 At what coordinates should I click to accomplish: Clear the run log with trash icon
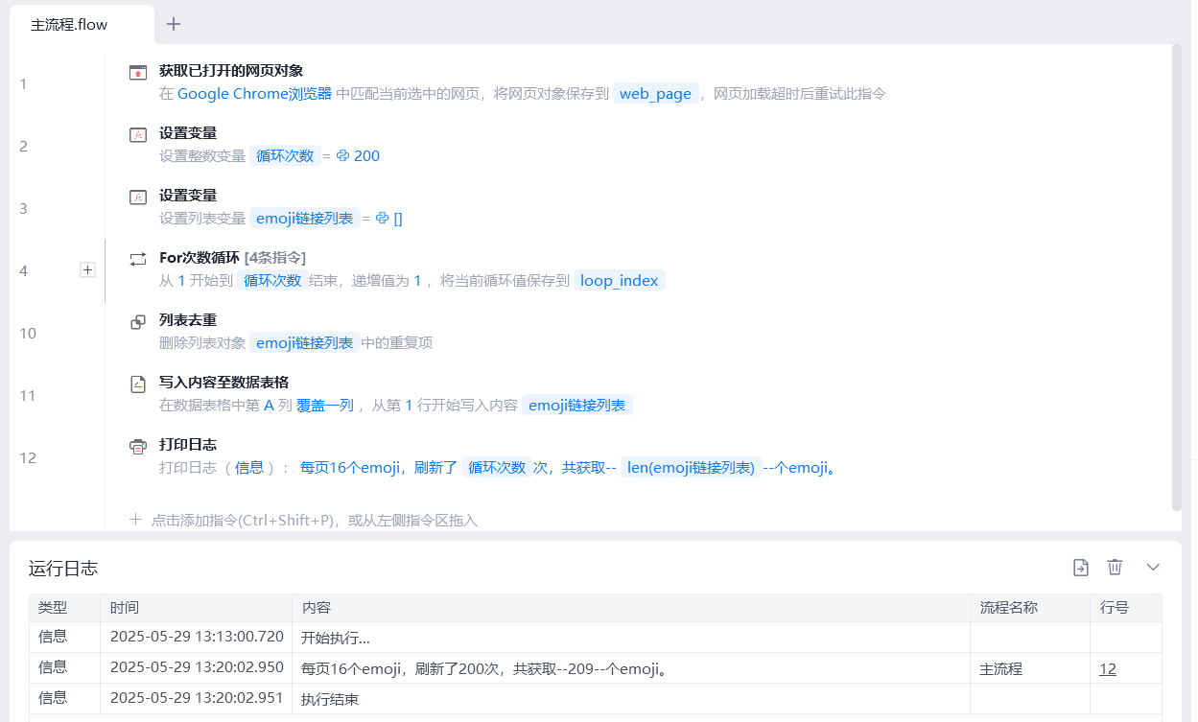click(x=1115, y=568)
